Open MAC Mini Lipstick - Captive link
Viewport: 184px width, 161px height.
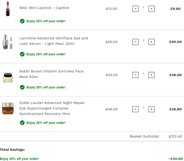point(44,8)
